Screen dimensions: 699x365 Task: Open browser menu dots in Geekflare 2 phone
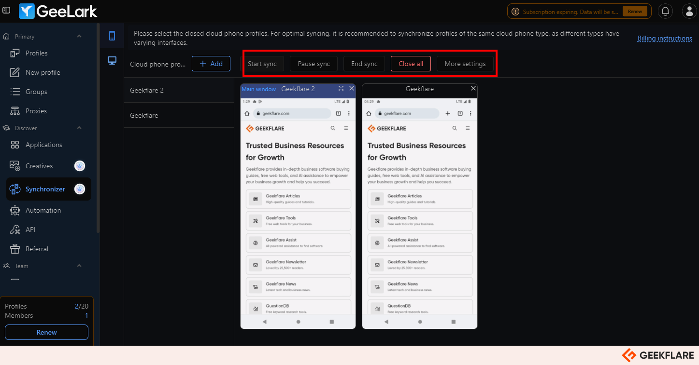349,113
